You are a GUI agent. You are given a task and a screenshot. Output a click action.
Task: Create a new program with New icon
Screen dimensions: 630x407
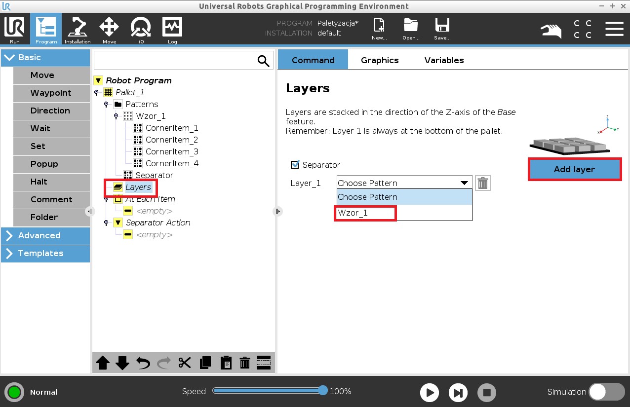click(379, 29)
